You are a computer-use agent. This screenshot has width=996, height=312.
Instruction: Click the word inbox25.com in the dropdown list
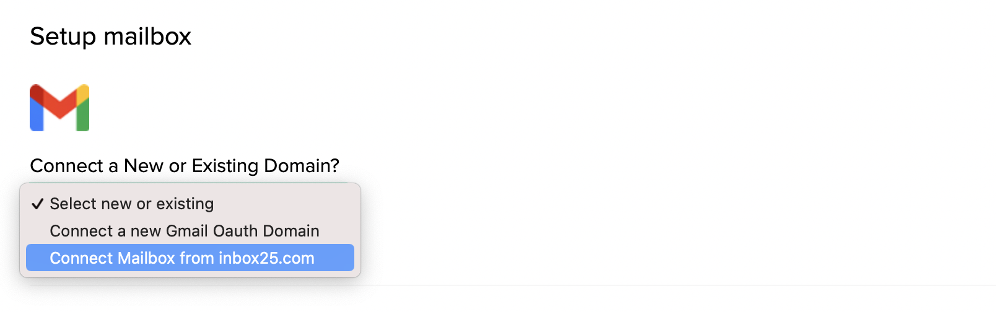266,258
